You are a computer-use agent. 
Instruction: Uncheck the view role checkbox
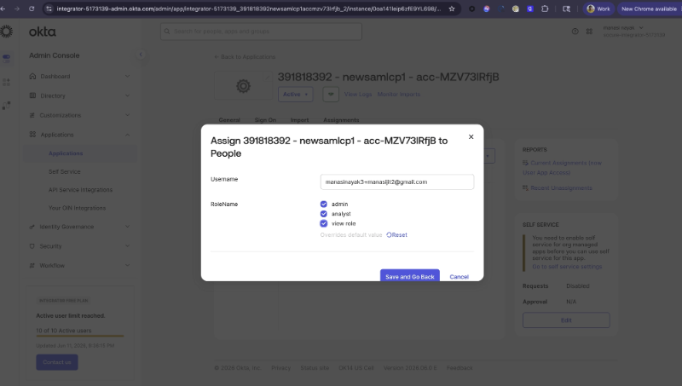324,223
